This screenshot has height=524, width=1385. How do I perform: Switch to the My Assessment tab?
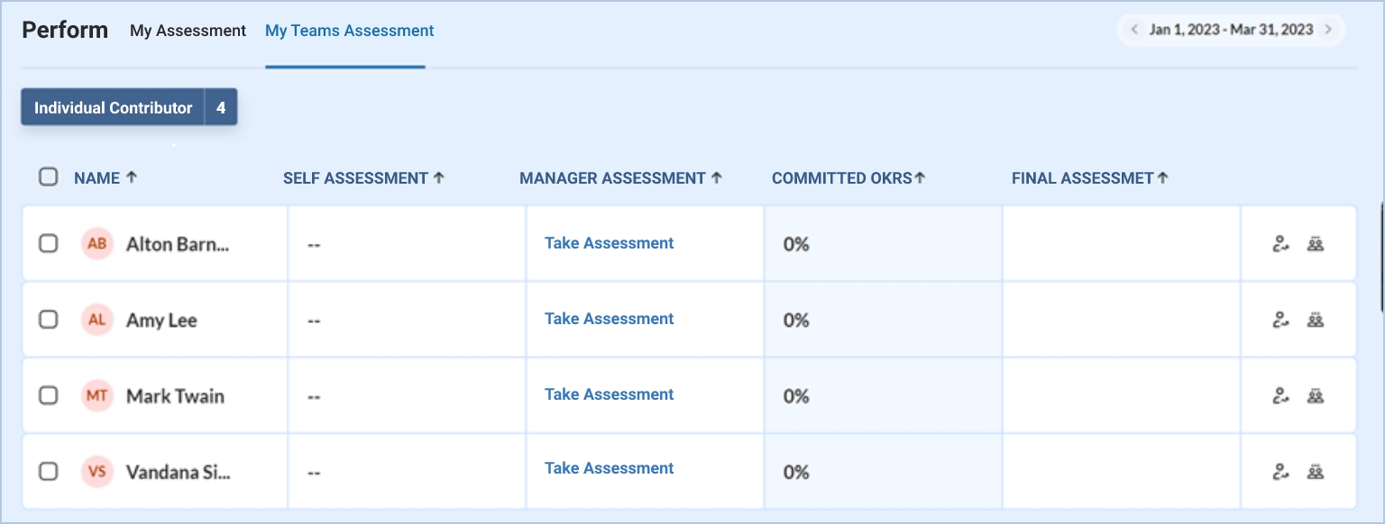pyautogui.click(x=188, y=31)
